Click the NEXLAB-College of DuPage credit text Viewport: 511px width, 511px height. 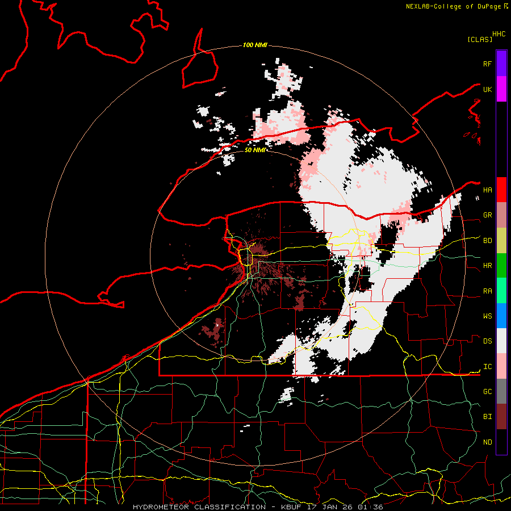(x=453, y=6)
